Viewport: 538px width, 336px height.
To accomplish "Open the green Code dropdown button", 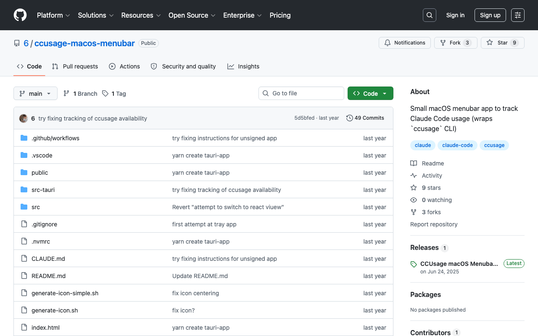I will pos(370,93).
